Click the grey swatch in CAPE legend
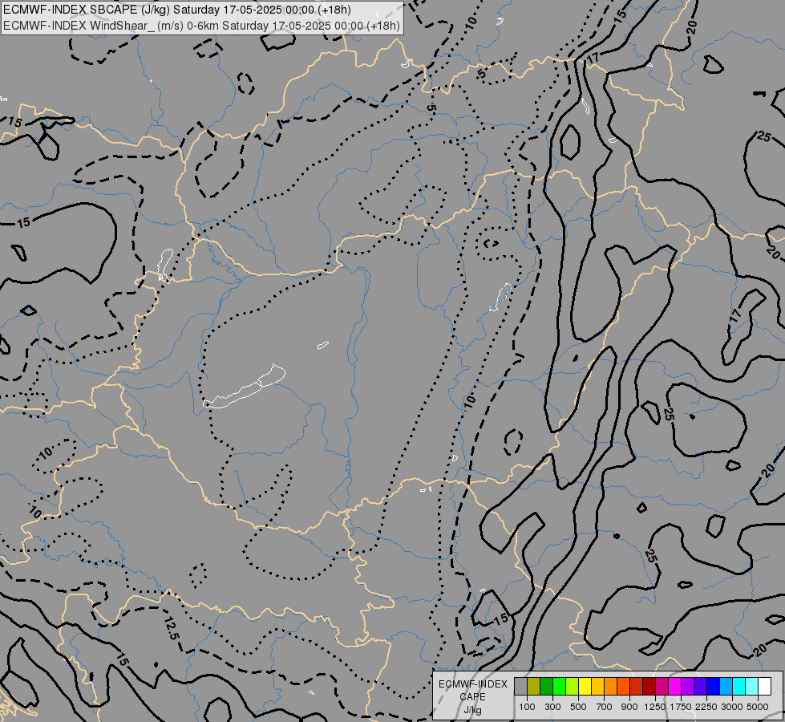Viewport: 785px width, 722px height. coord(520,686)
